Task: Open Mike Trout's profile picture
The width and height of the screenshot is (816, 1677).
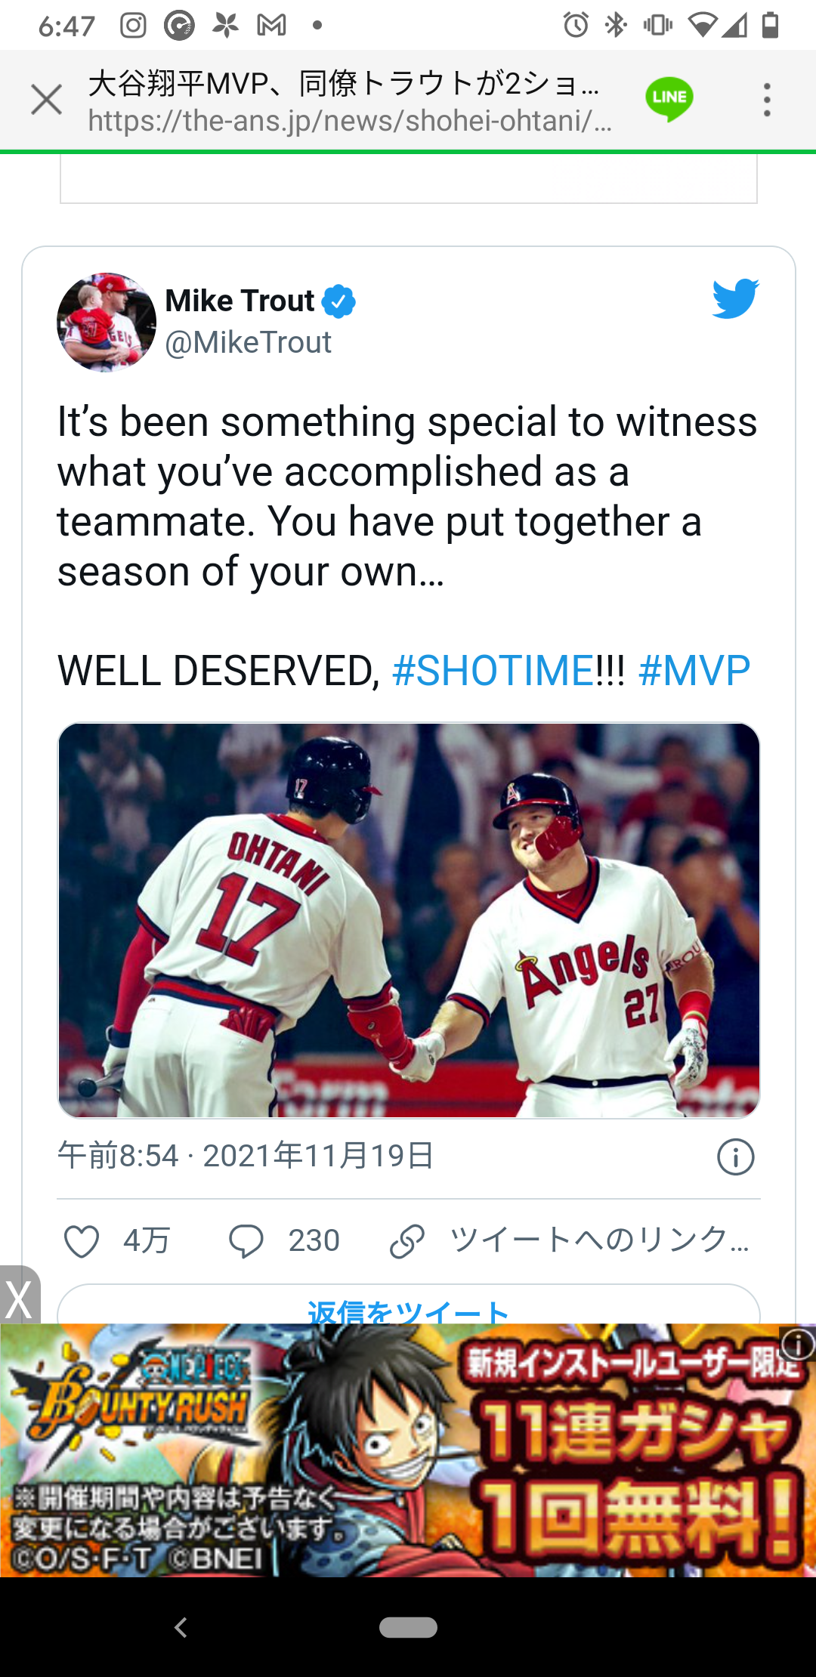Action: click(x=107, y=322)
